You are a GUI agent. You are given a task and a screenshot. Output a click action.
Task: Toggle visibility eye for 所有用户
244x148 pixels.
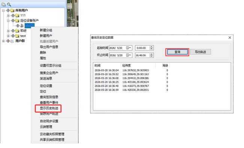[8, 10]
